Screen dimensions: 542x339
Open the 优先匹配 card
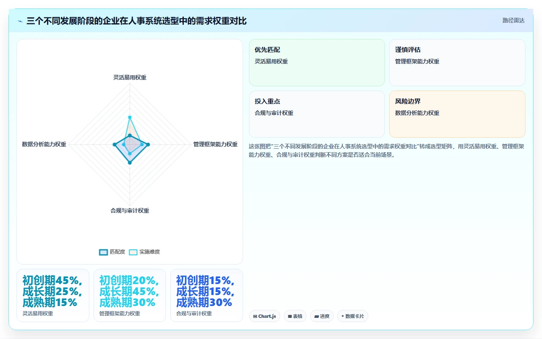click(317, 63)
